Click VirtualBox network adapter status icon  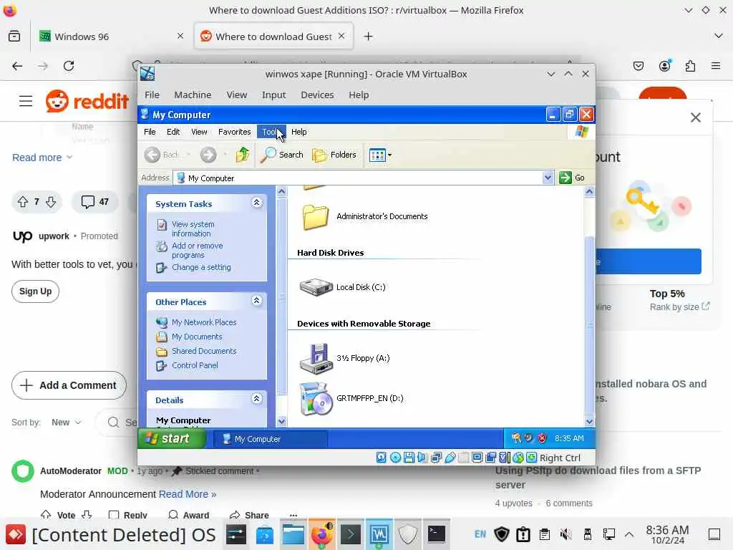(x=436, y=458)
